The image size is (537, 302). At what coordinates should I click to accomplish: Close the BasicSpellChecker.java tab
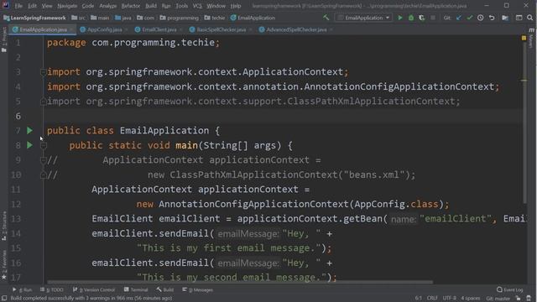(x=250, y=30)
